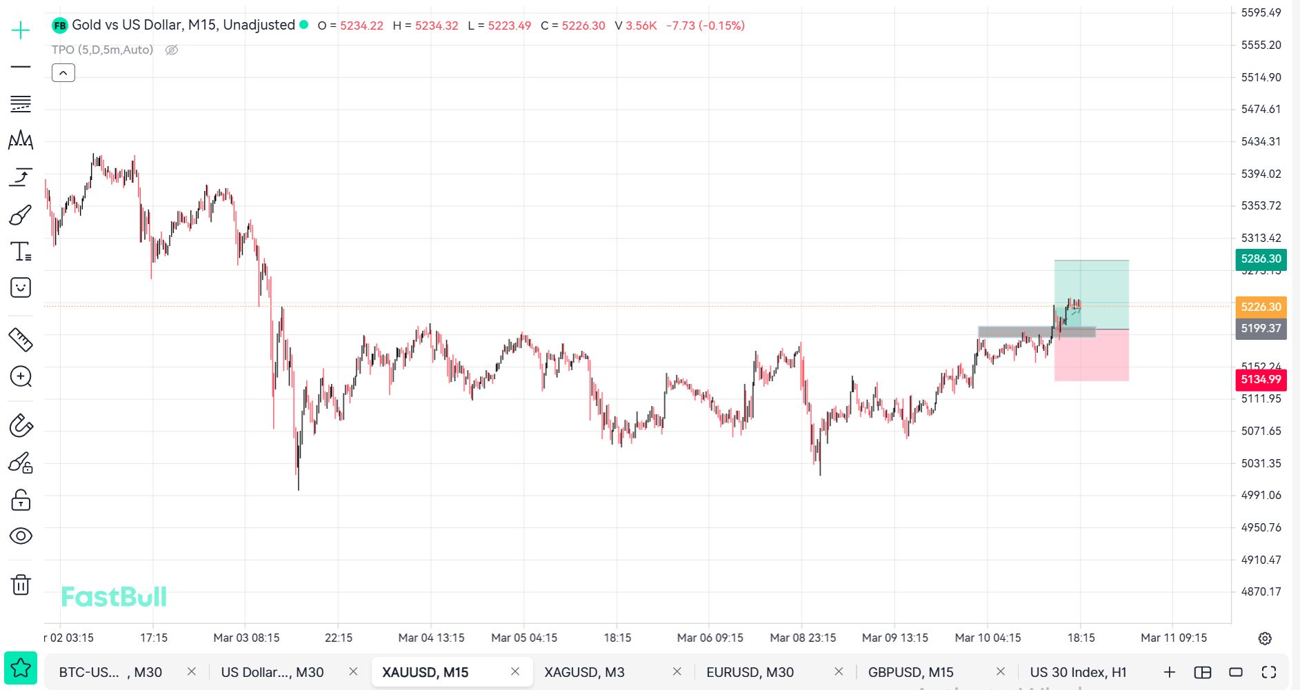Choose the brush drawing tool

21,215
